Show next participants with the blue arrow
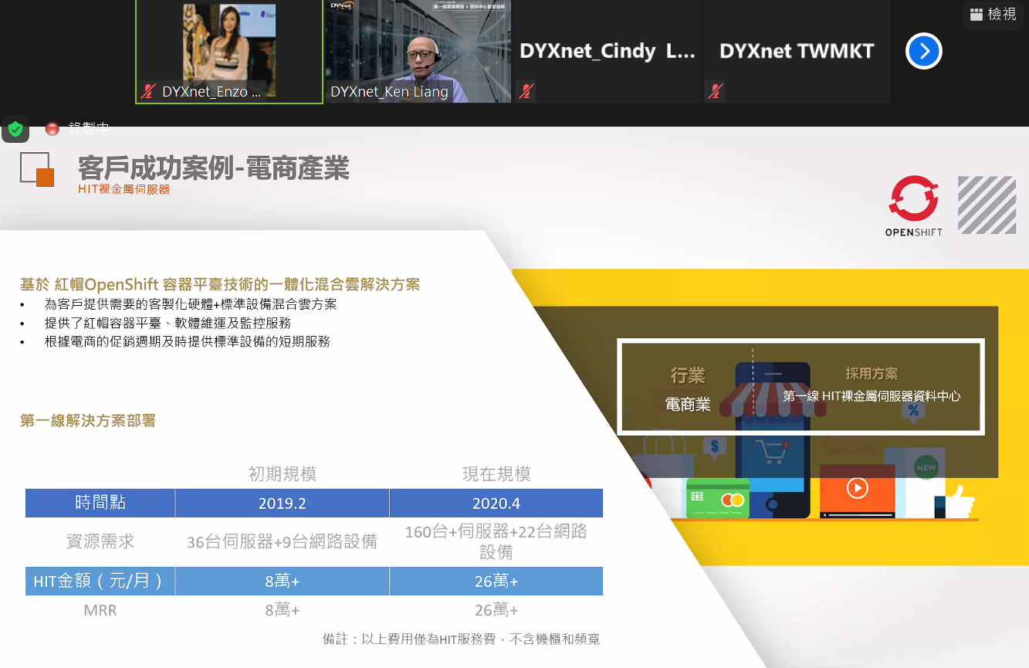The image size is (1029, 668). click(x=924, y=52)
